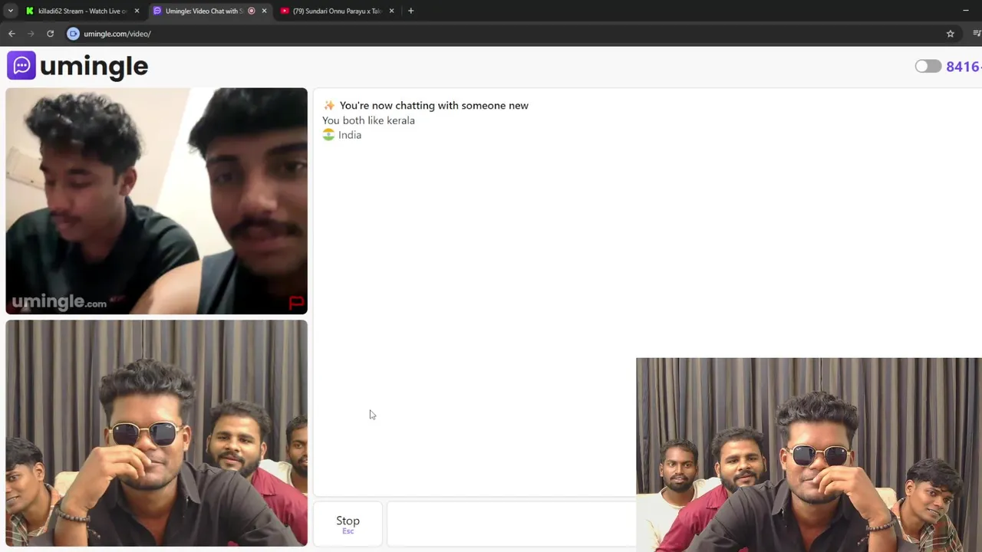The width and height of the screenshot is (982, 552).
Task: Click your own webcam video feed
Action: pyautogui.click(x=157, y=433)
